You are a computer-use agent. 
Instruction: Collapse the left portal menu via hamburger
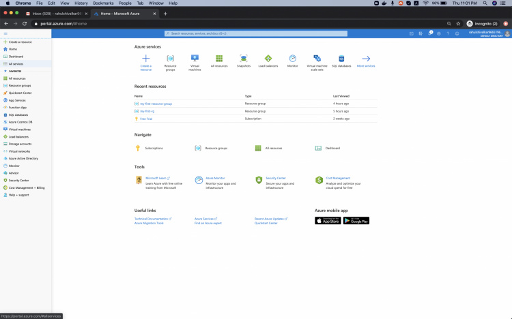5,33
